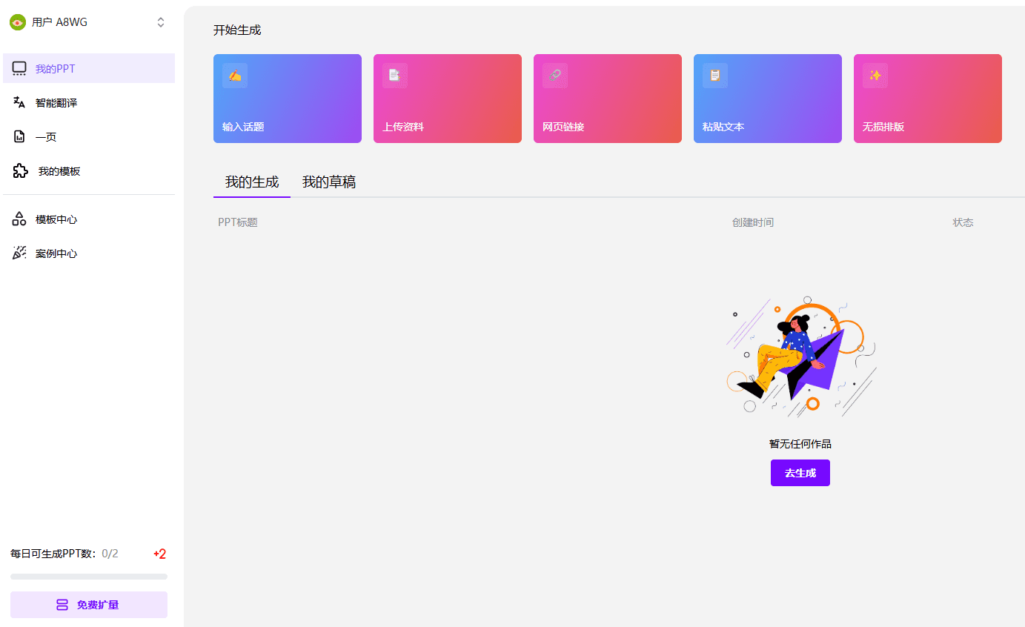This screenshot has width=1025, height=627.
Task: Click the 每日可生成PPT数 quota label
Action: (x=53, y=554)
